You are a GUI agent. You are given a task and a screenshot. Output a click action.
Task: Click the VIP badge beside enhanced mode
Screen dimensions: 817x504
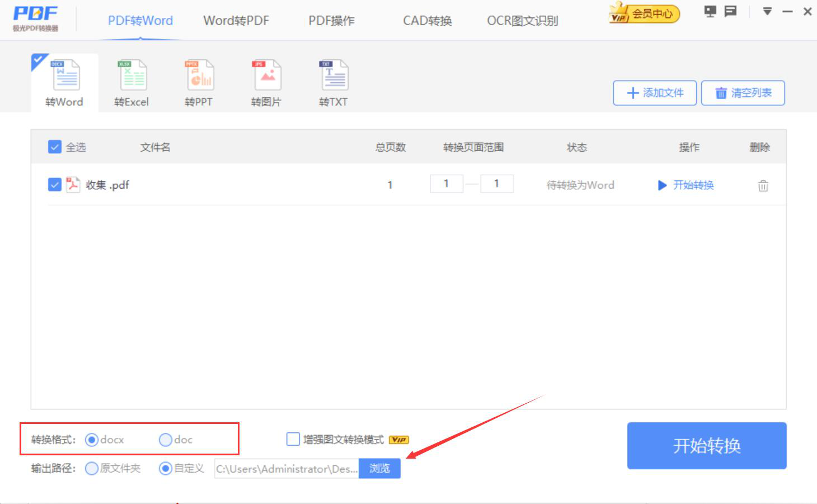coord(399,440)
